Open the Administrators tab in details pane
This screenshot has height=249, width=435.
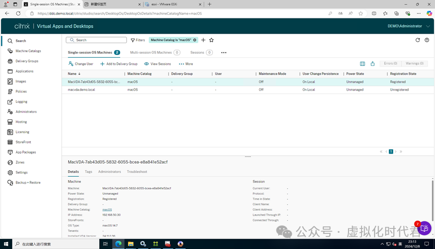click(x=109, y=172)
